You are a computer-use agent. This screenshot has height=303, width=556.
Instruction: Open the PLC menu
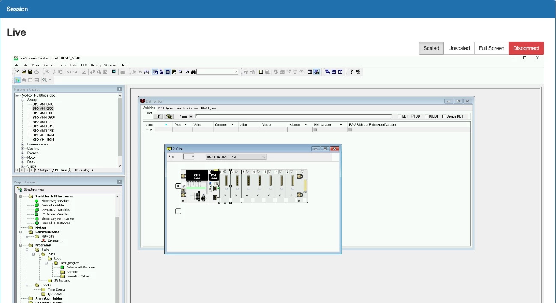point(84,65)
